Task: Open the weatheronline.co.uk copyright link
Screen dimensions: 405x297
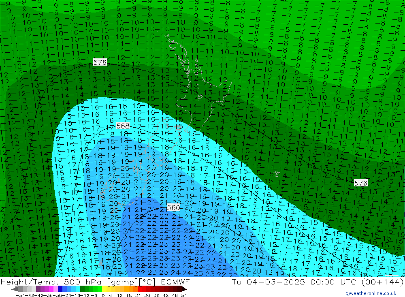Action: pyautogui.click(x=371, y=293)
